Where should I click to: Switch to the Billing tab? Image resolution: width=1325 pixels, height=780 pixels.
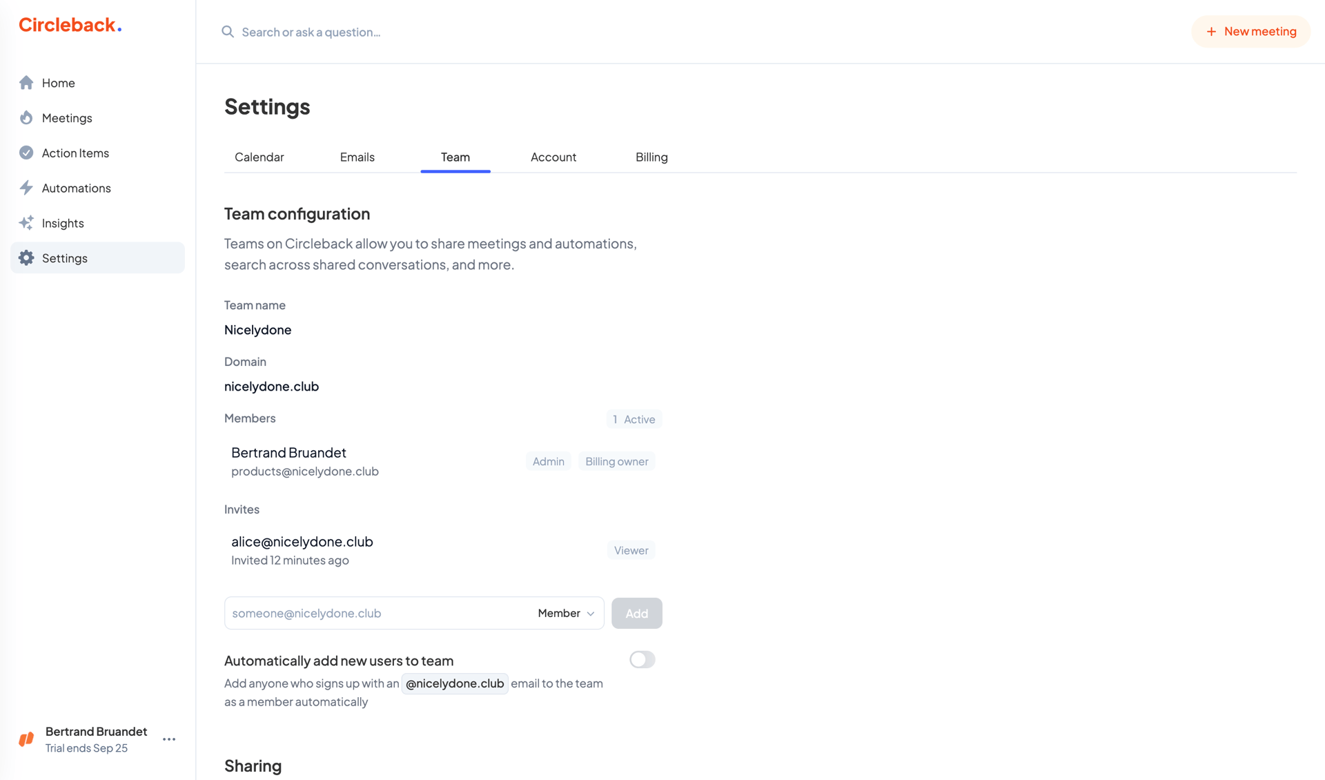[651, 157]
